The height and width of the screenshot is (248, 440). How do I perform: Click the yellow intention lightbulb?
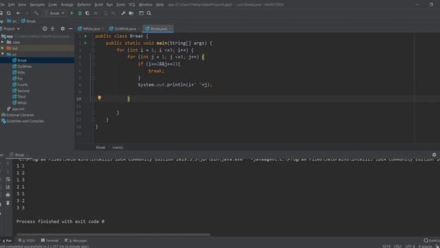tap(99, 98)
